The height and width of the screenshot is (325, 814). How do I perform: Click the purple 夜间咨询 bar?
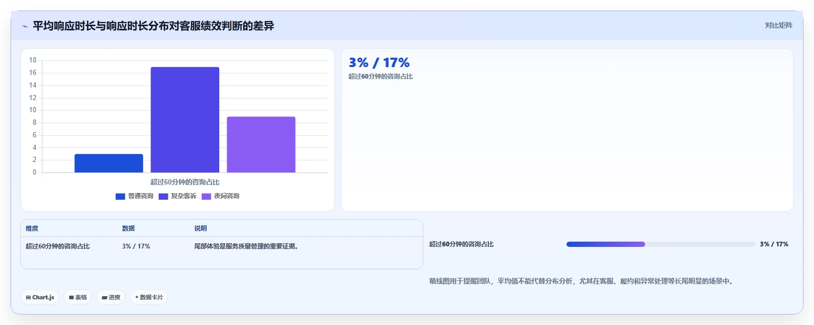pyautogui.click(x=261, y=145)
